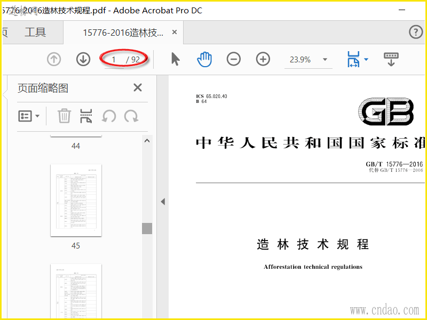Click the thumbnail panel scrollbar handle
Image resolution: width=427 pixels, height=320 pixels.
147,229
